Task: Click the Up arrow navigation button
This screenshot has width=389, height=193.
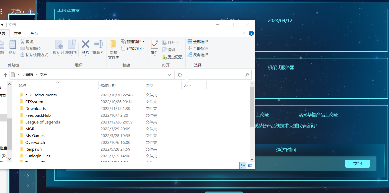Action: click(x=6, y=75)
